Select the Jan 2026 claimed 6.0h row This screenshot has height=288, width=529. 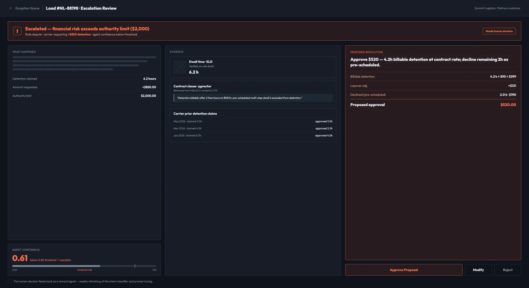coord(253,135)
